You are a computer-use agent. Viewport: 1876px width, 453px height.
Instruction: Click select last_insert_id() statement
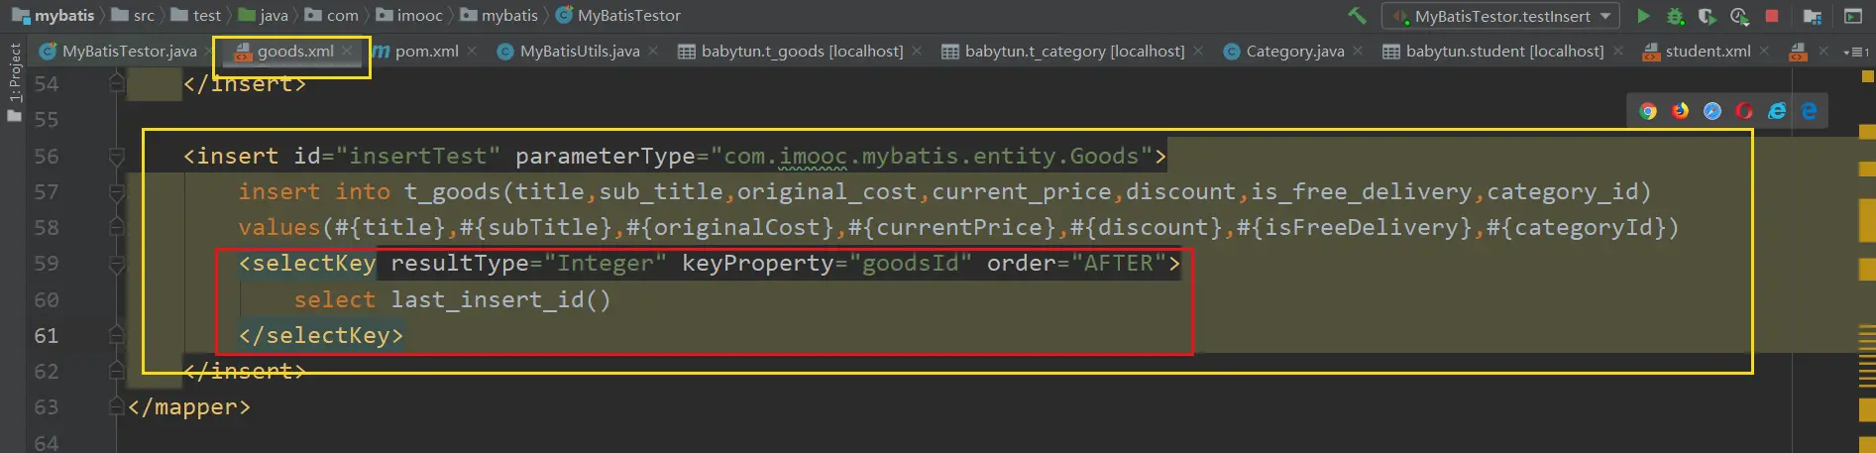(452, 299)
